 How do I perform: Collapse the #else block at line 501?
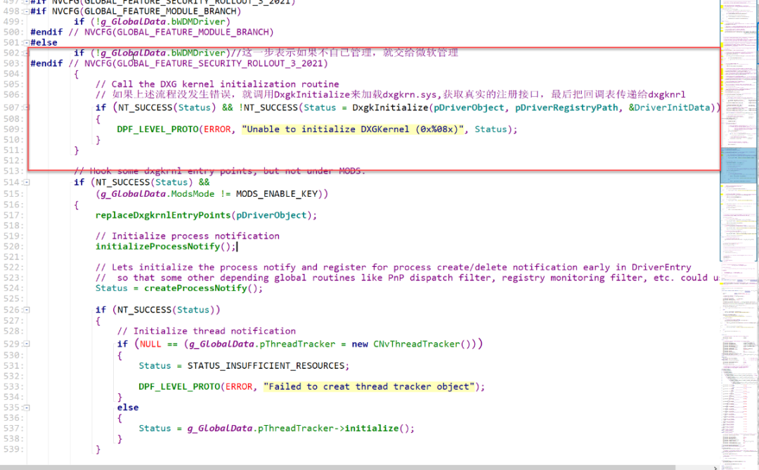26,43
